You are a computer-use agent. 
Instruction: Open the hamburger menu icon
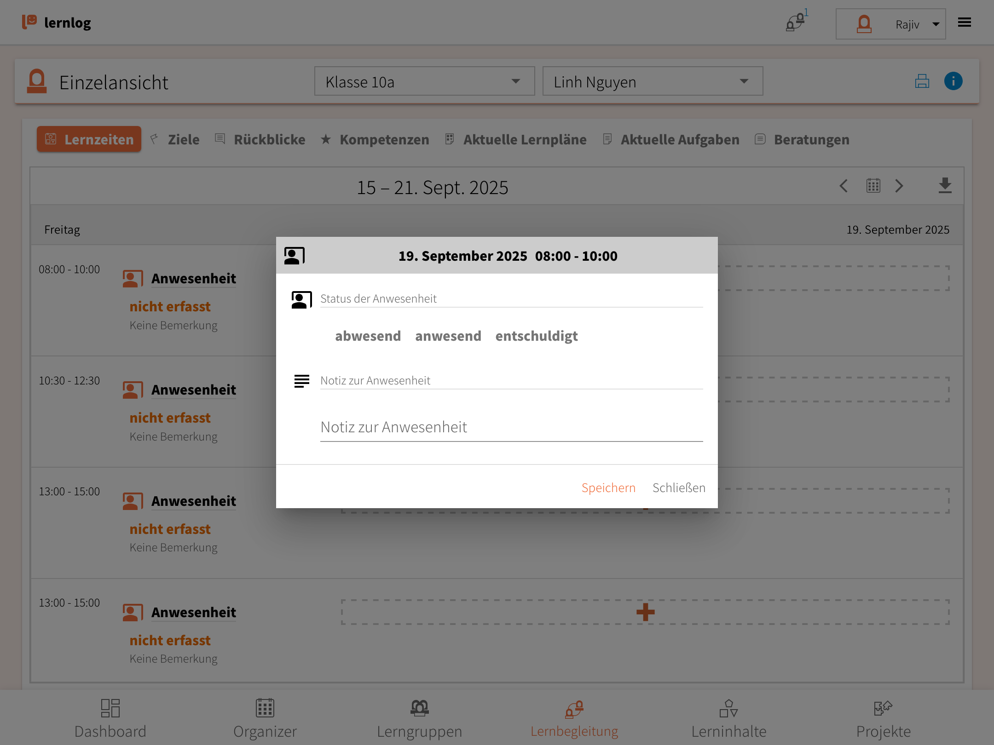(x=965, y=23)
